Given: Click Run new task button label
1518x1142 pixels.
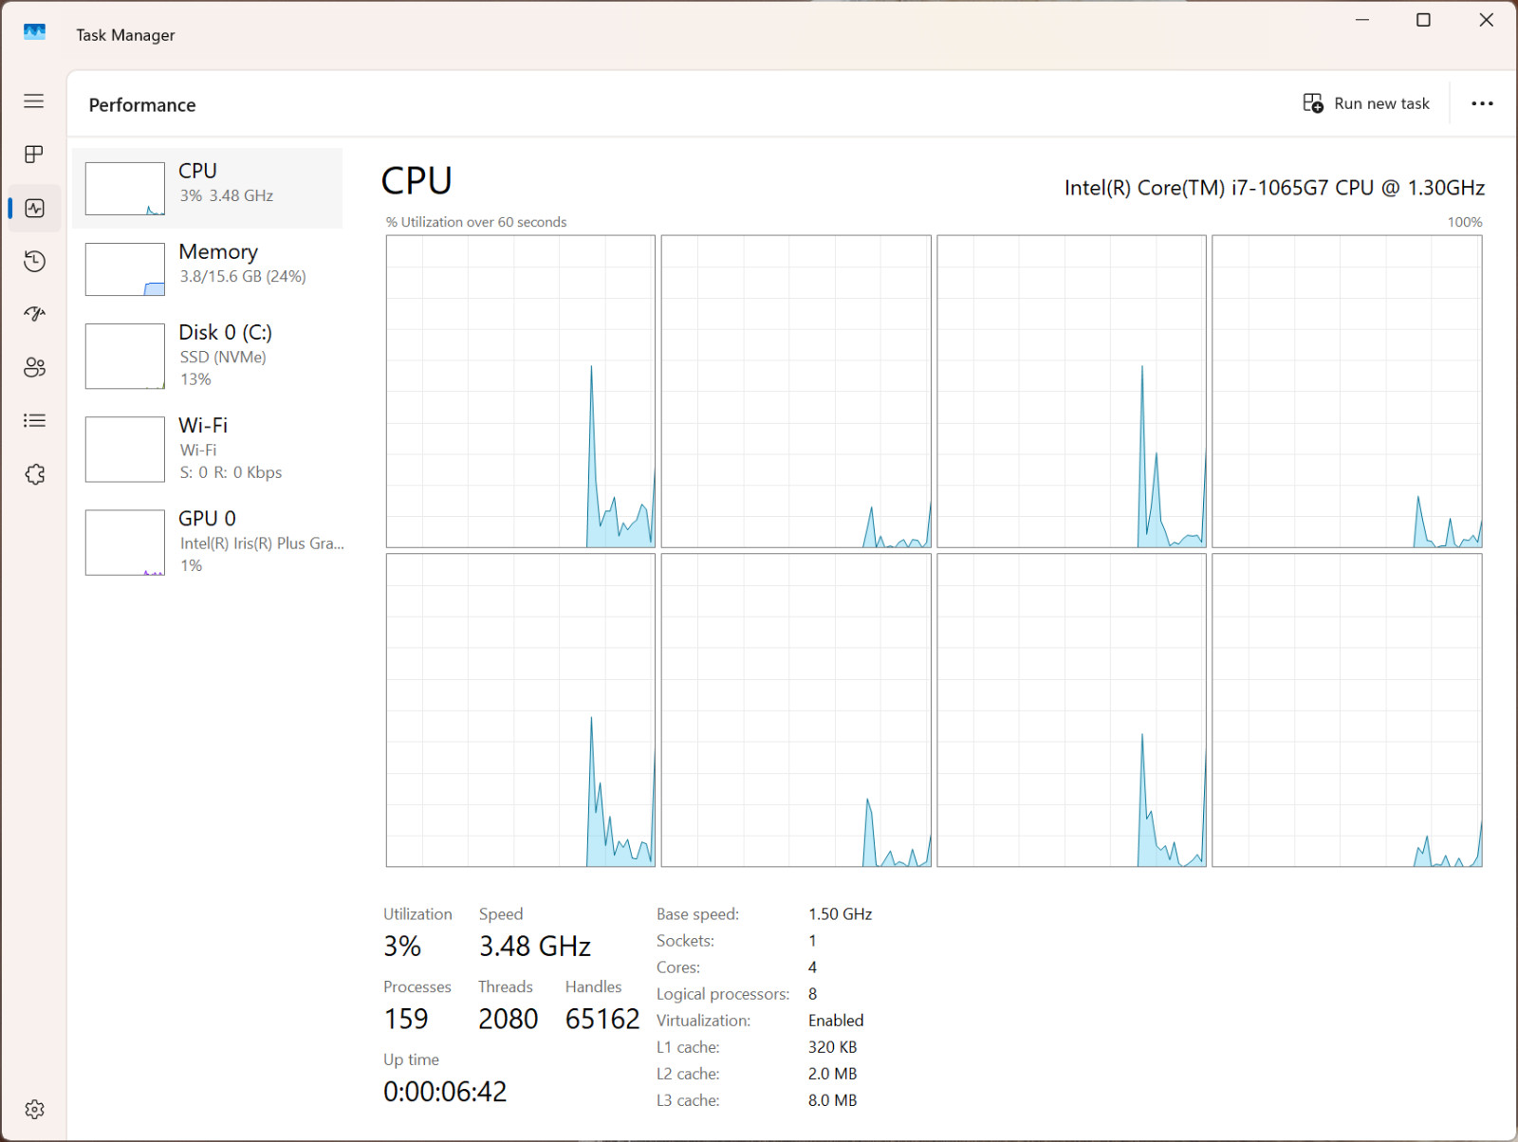Looking at the screenshot, I should (1381, 103).
